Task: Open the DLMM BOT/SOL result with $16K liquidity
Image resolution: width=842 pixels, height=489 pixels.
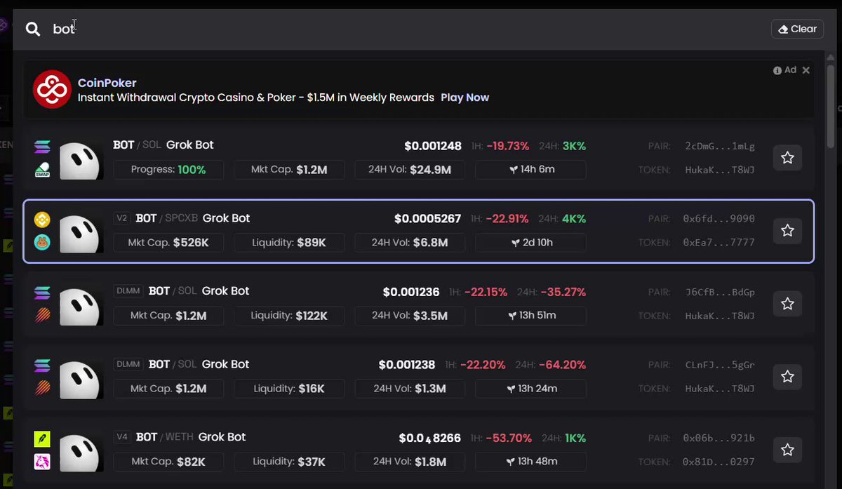Action: click(419, 377)
